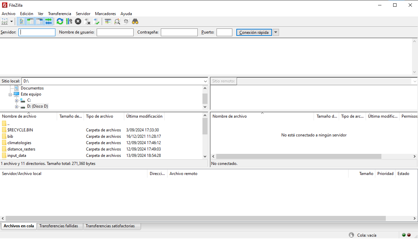Click the process queue icon

[x=69, y=21]
